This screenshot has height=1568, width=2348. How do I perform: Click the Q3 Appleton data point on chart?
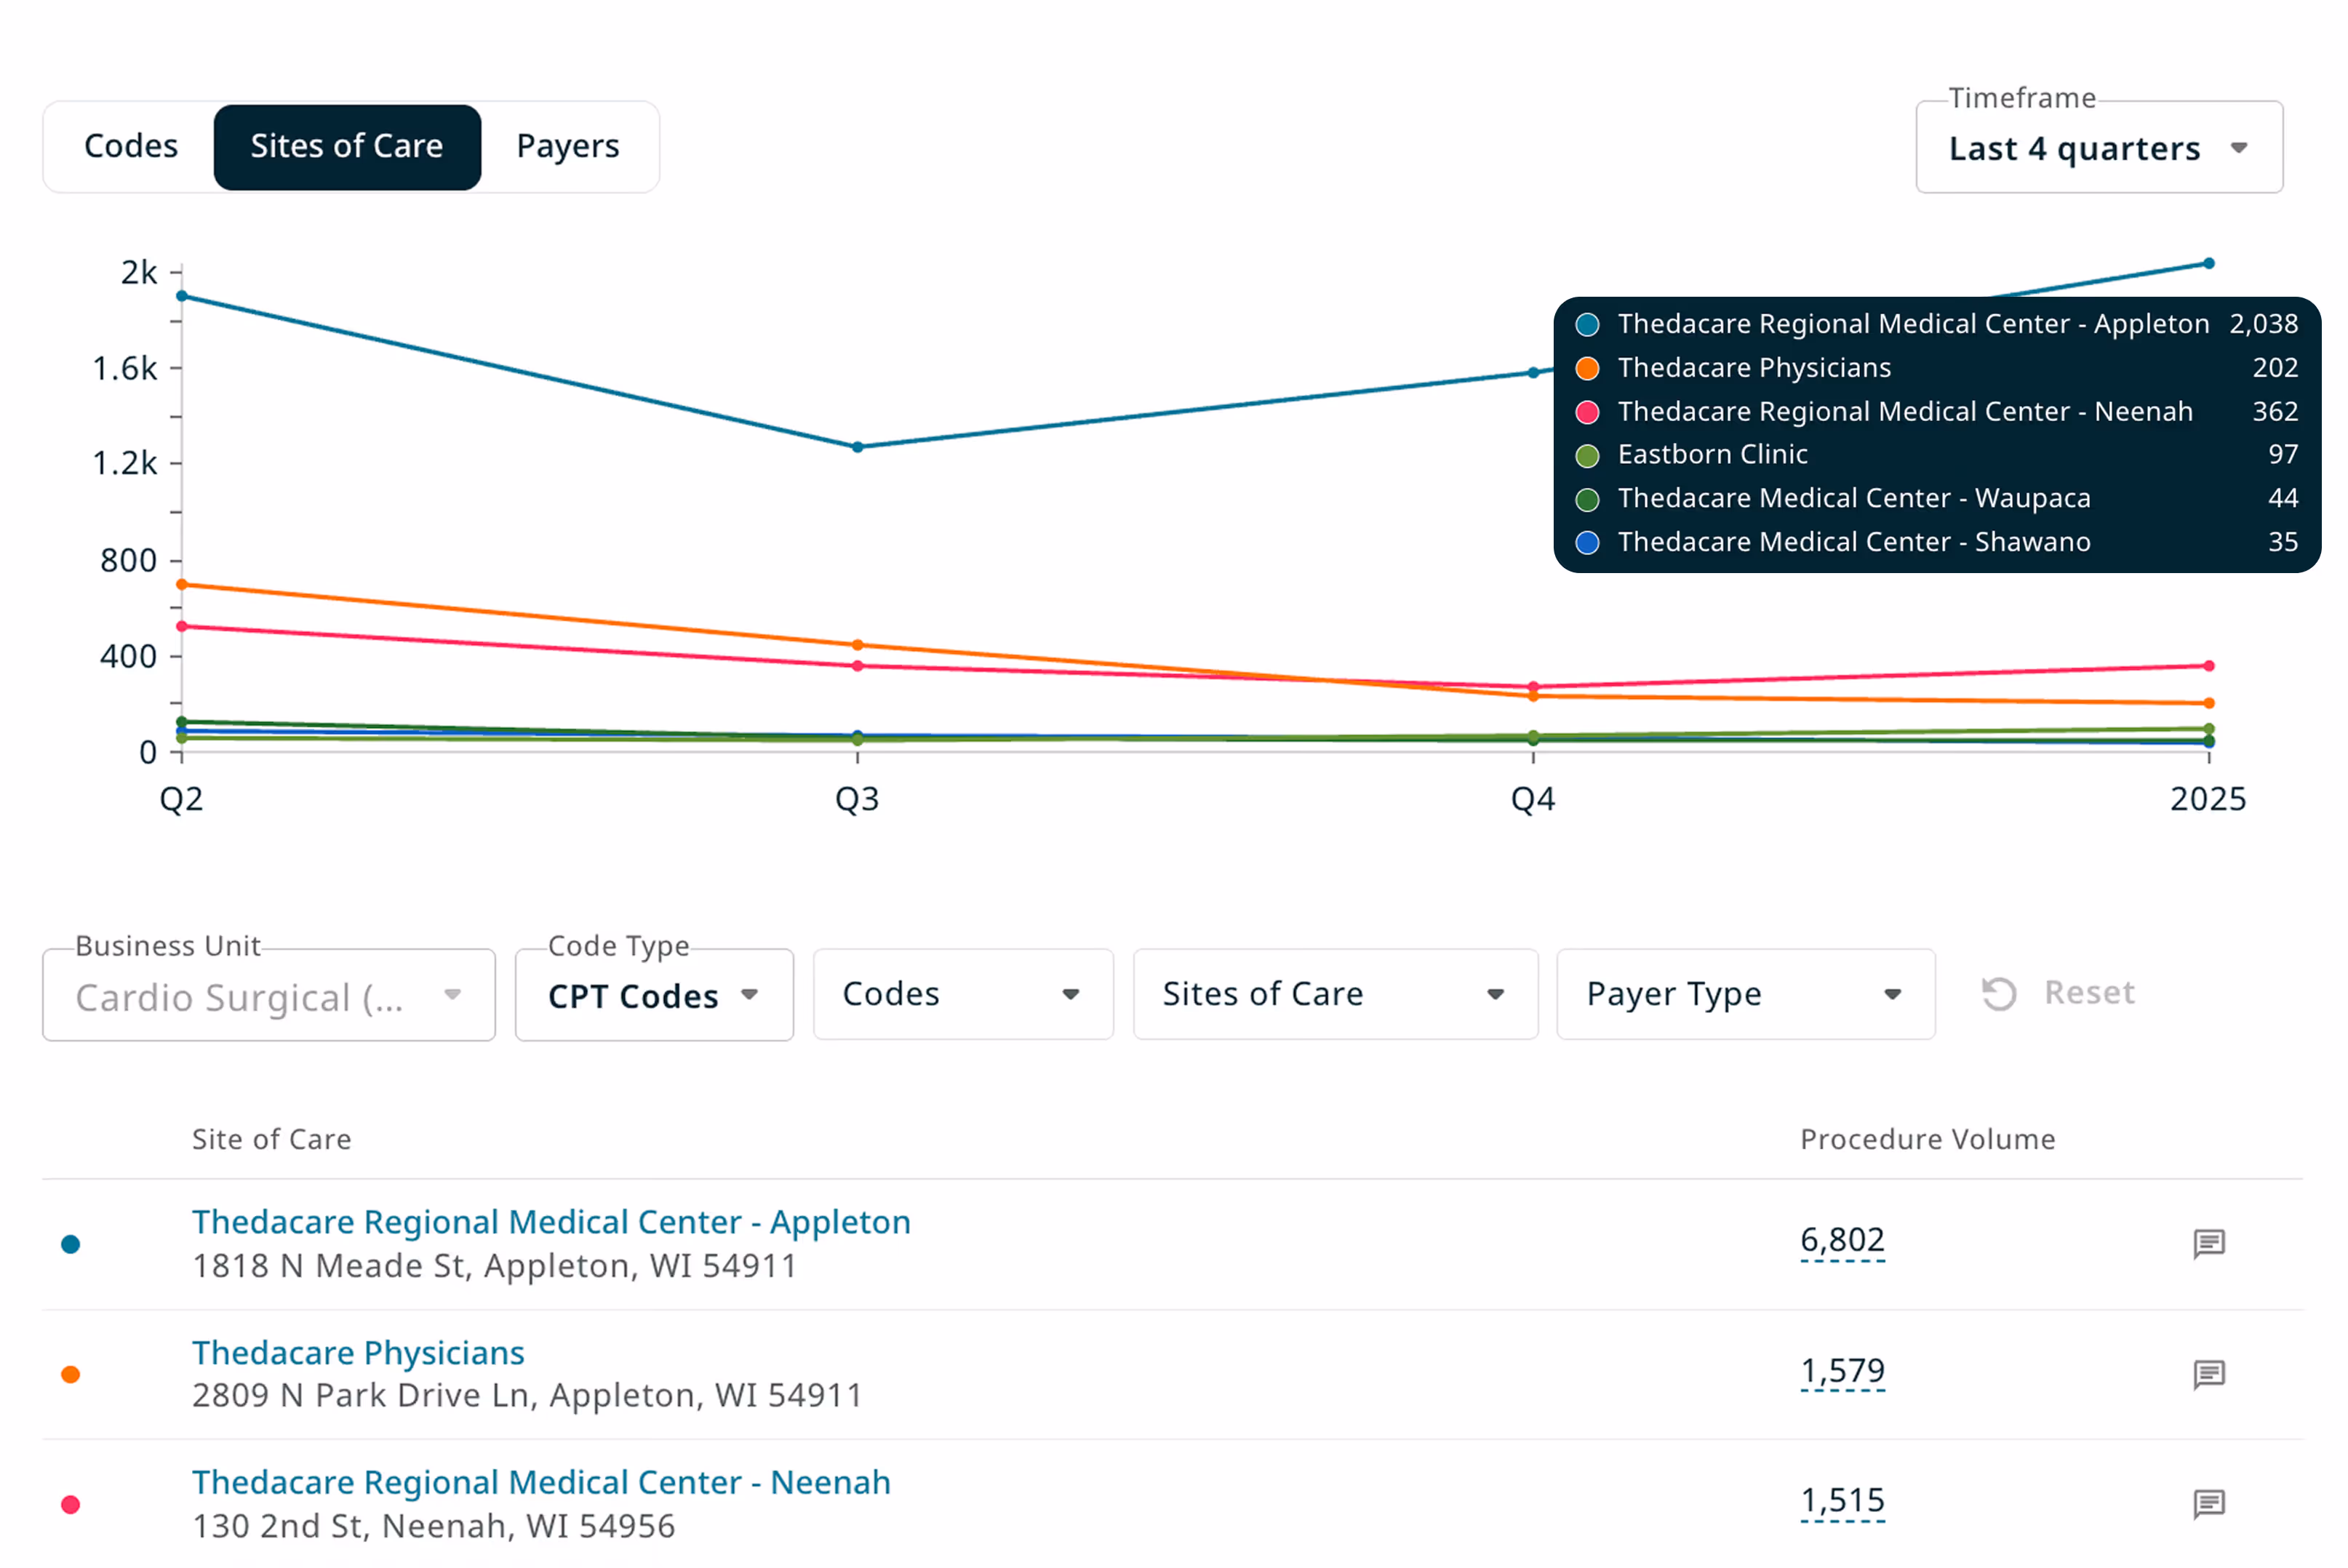pos(857,447)
